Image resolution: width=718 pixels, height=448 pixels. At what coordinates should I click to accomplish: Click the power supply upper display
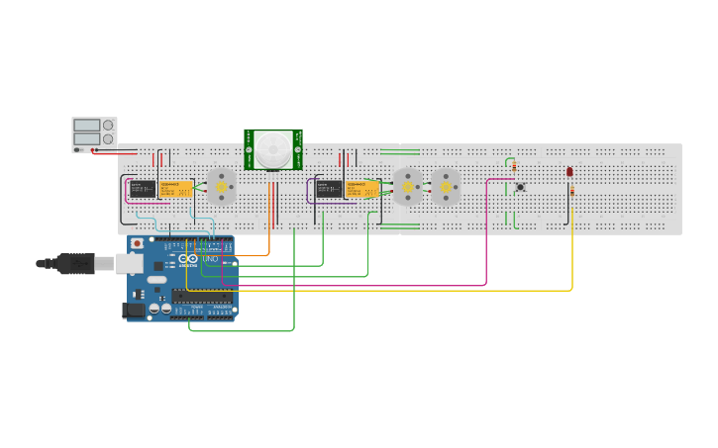click(87, 125)
